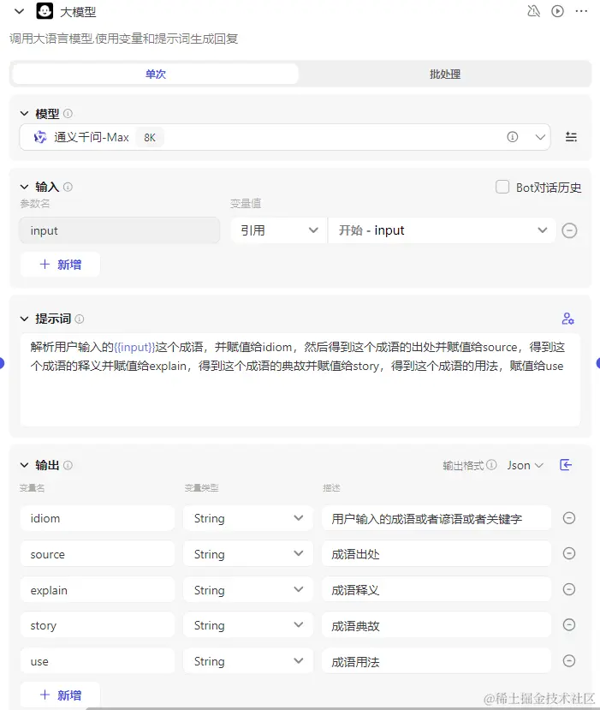Click the left node connection handle

click(2, 362)
